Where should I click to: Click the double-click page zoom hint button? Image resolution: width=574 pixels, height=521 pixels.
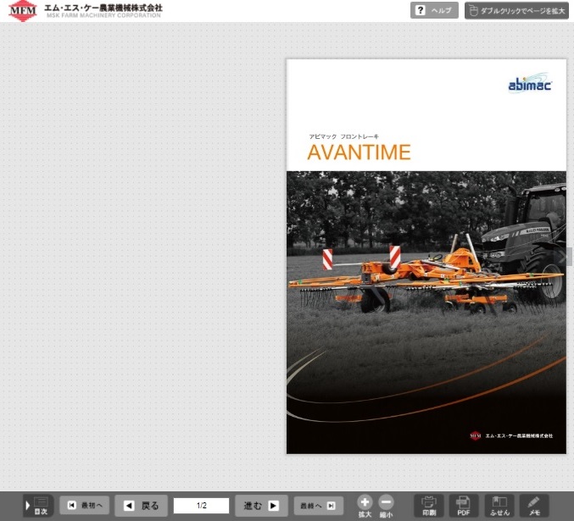(516, 11)
